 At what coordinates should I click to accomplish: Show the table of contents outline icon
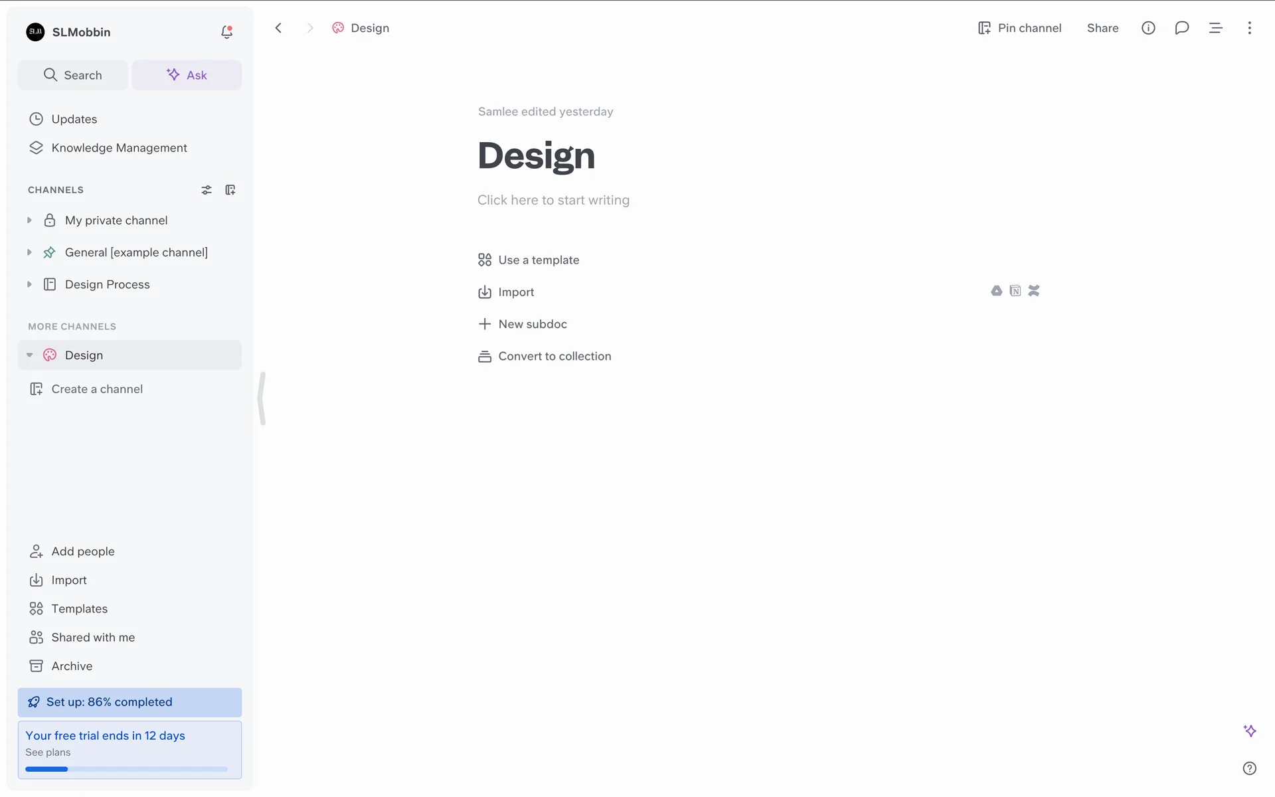(x=1215, y=28)
